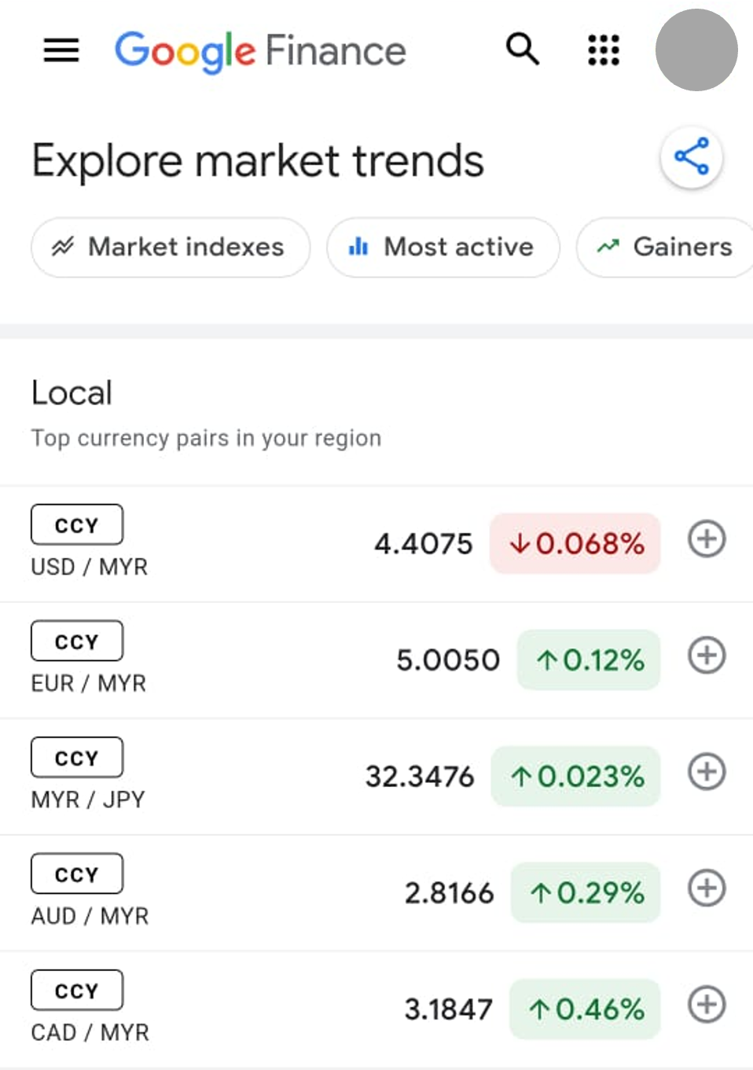The image size is (753, 1070).
Task: Open the hamburger main menu
Action: (61, 50)
